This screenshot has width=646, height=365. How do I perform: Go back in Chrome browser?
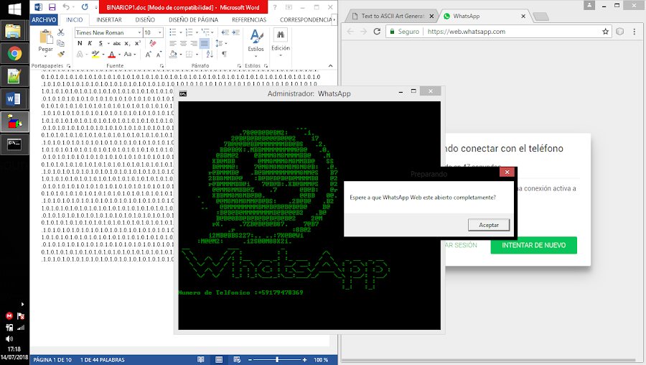coord(350,32)
